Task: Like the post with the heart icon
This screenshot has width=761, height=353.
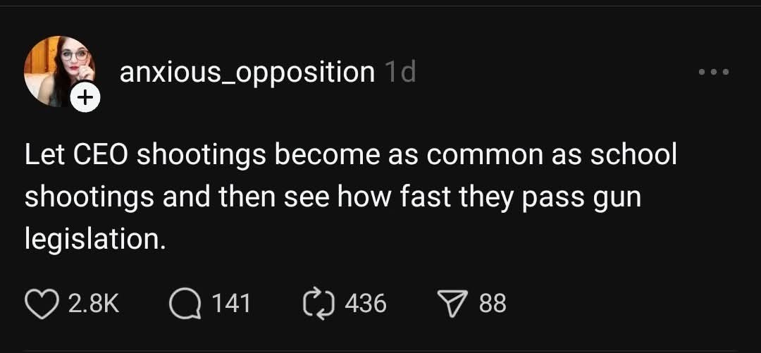Action: coord(42,304)
